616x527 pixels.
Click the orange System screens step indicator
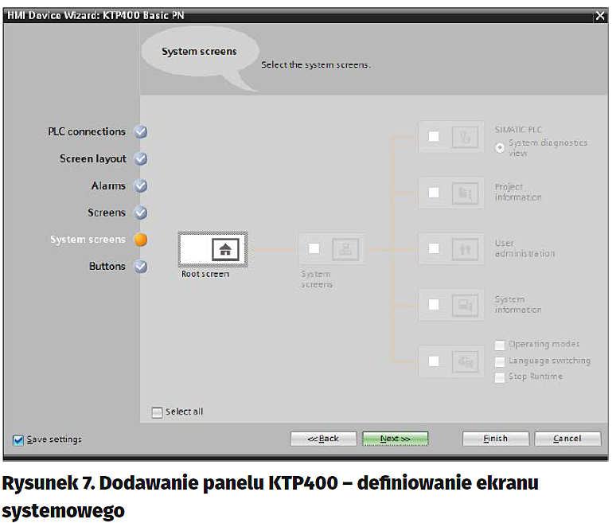point(141,240)
